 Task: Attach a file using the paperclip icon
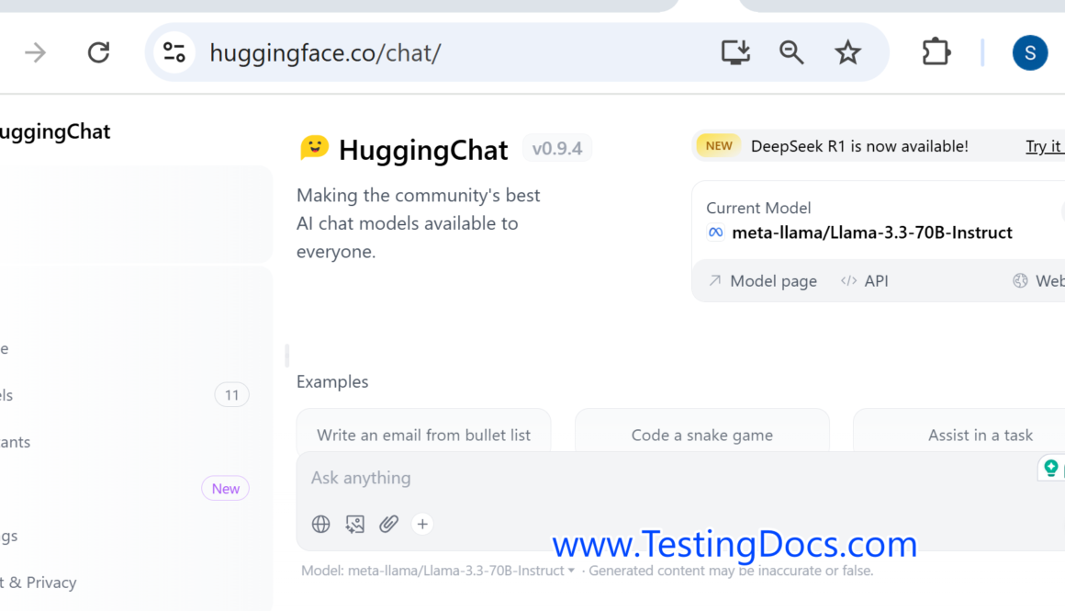click(388, 524)
